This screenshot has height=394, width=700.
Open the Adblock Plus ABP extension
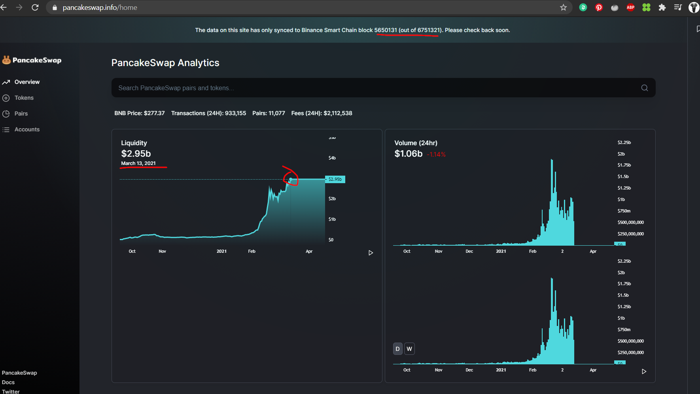(x=630, y=7)
